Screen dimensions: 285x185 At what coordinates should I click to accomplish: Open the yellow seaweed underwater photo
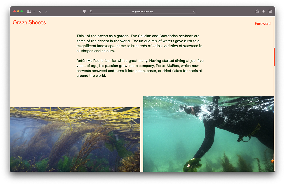75,140
